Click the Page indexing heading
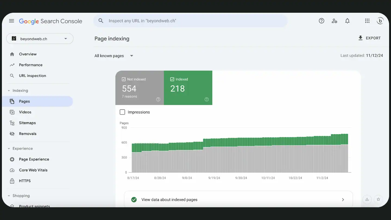391x220 pixels. click(x=112, y=39)
